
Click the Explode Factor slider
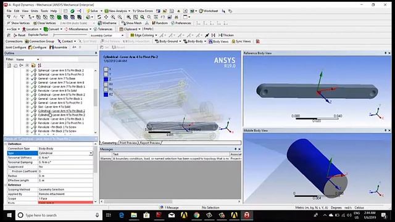click(x=70, y=35)
